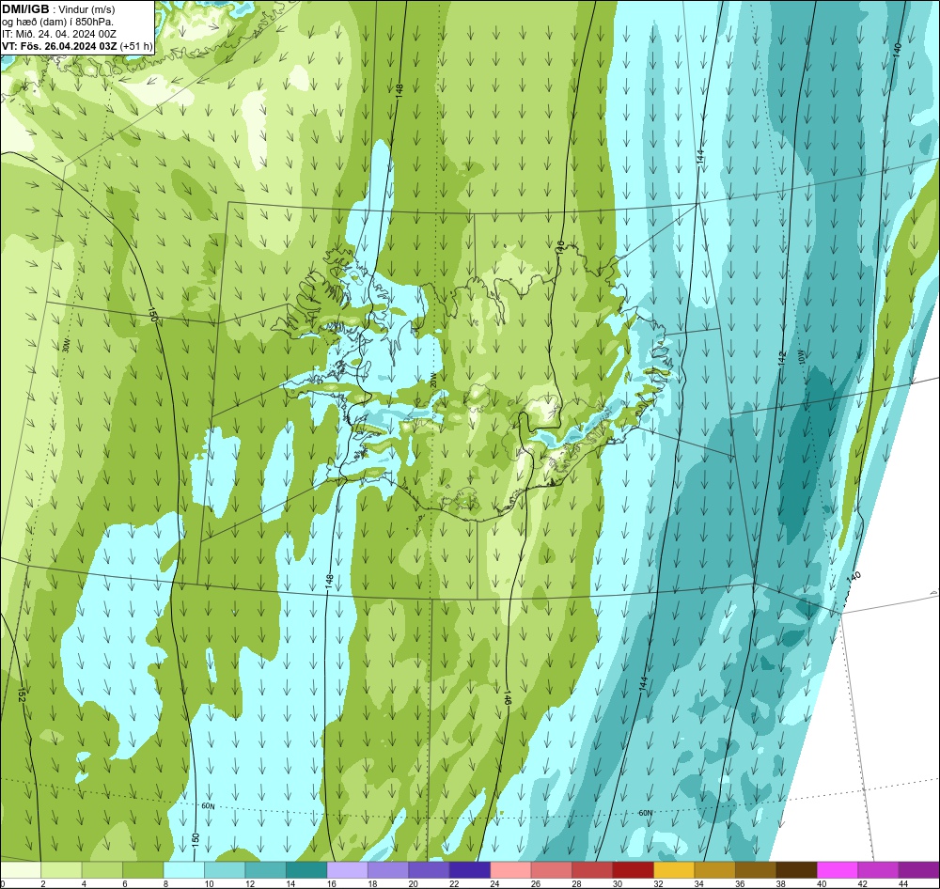Viewport: 940px width, 889px height.
Task: Select the pink swatch between 24 and 26
Action: (x=510, y=870)
